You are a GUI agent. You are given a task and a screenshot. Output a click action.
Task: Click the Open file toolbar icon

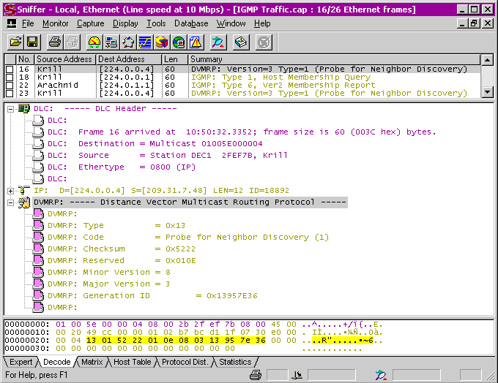pos(14,42)
